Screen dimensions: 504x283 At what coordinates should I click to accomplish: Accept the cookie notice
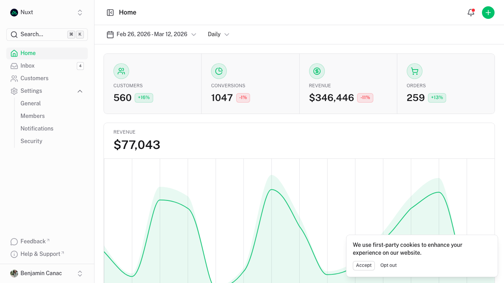pyautogui.click(x=363, y=265)
